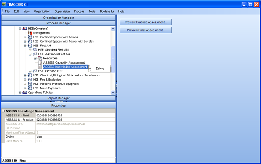The height and width of the screenshot is (164, 261).
Task: Open the Bookmarks menu
Action: point(107,11)
